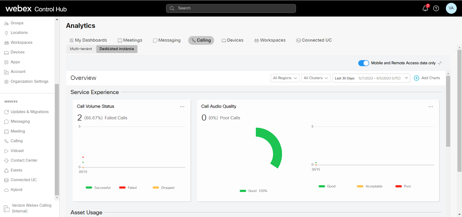
Task: Select the Multi-tenant sub-tab
Action: [81, 49]
